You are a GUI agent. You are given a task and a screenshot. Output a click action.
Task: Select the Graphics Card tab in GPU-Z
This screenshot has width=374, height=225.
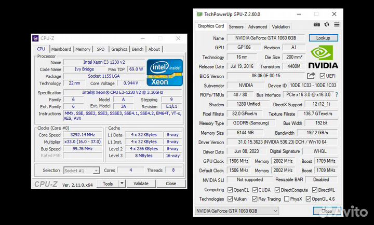coord(211,26)
